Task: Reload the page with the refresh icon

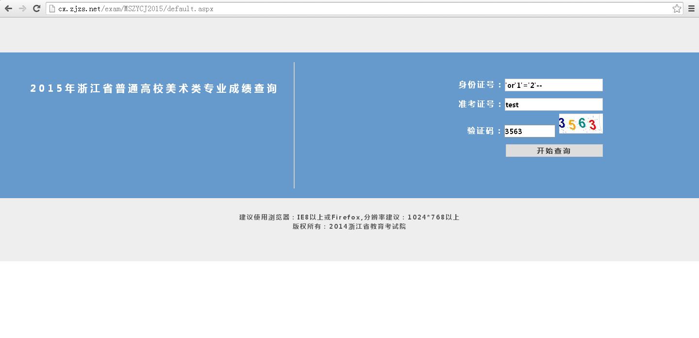Action: point(36,9)
